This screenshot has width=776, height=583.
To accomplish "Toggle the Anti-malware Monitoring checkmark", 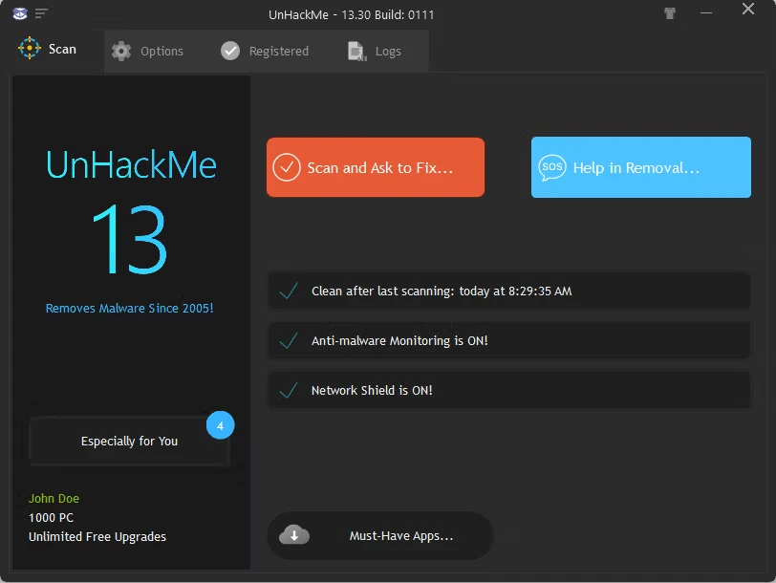I will [288, 341].
